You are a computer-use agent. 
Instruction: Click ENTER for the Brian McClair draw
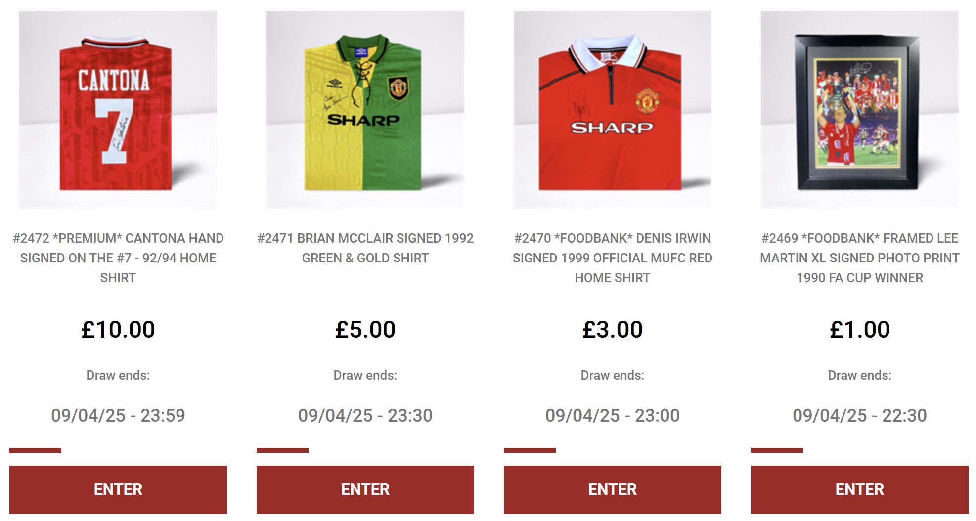[x=365, y=489]
